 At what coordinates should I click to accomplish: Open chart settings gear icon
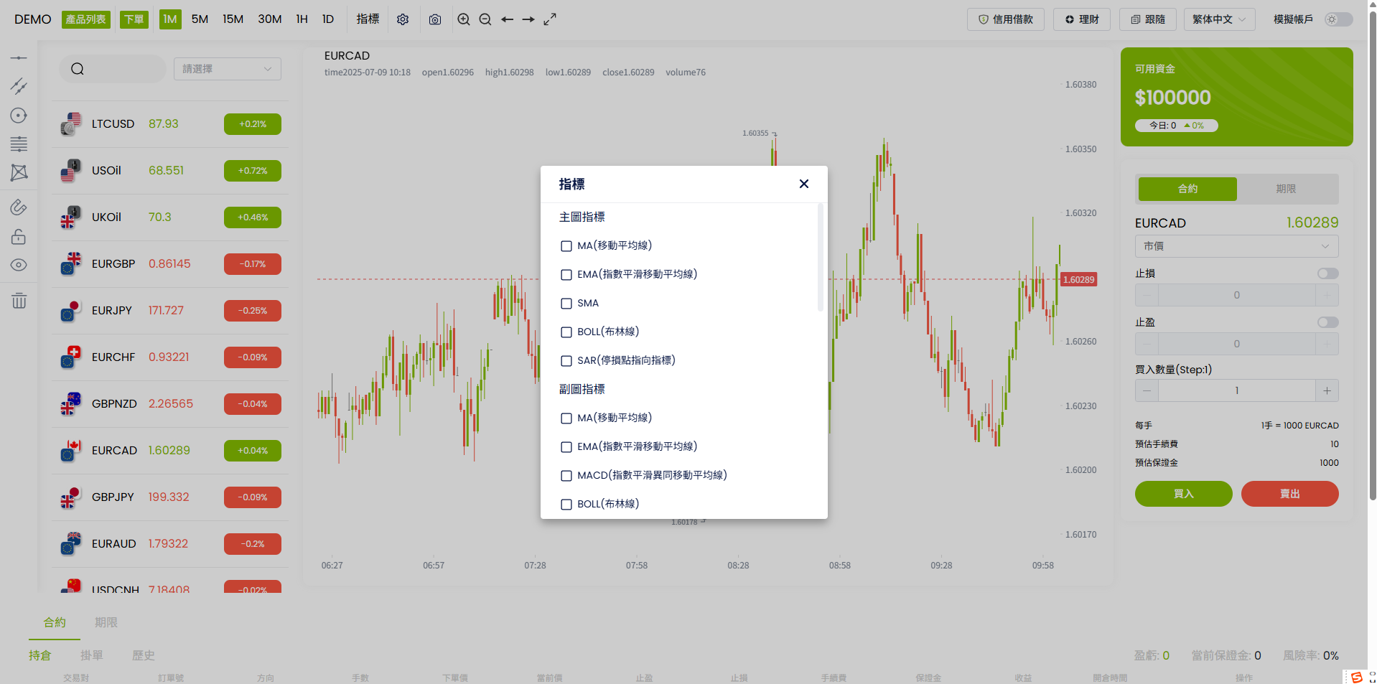(x=403, y=19)
